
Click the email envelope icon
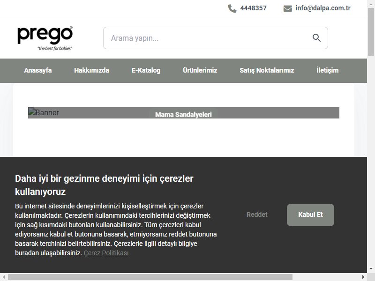(288, 8)
